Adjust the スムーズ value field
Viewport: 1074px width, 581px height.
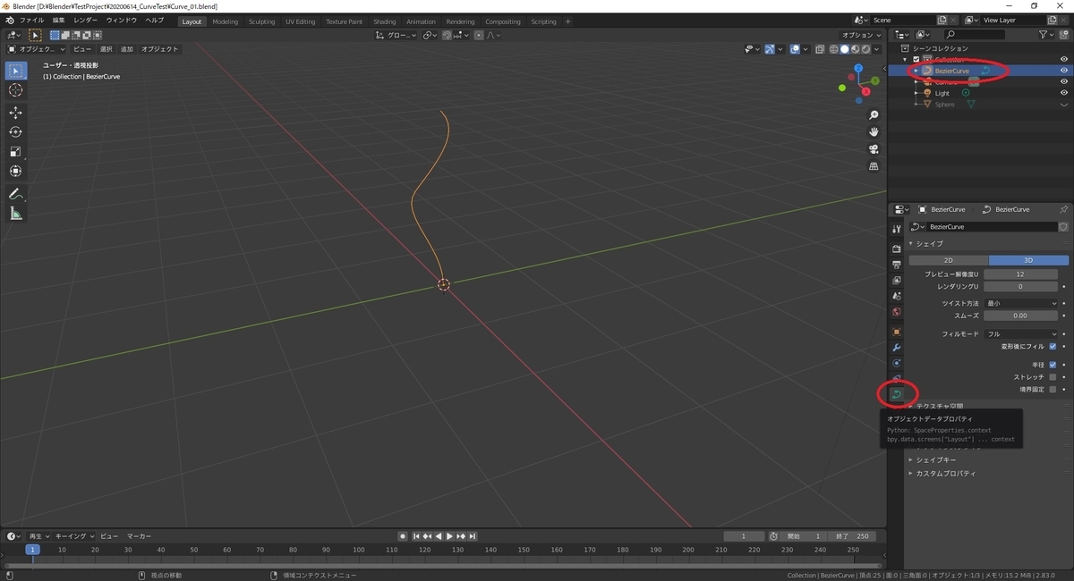click(1020, 316)
